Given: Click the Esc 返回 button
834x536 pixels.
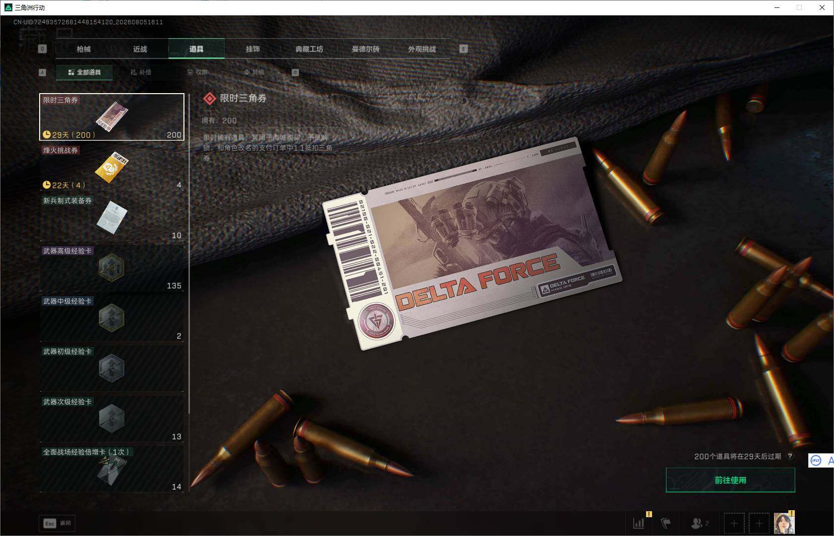Looking at the screenshot, I should [58, 523].
